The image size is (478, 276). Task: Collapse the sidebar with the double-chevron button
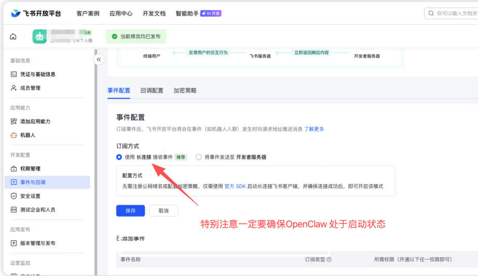[98, 60]
